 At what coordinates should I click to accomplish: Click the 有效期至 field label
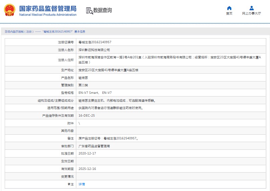click(67, 169)
